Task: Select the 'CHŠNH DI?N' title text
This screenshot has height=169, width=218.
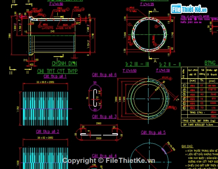Action: click(64, 64)
